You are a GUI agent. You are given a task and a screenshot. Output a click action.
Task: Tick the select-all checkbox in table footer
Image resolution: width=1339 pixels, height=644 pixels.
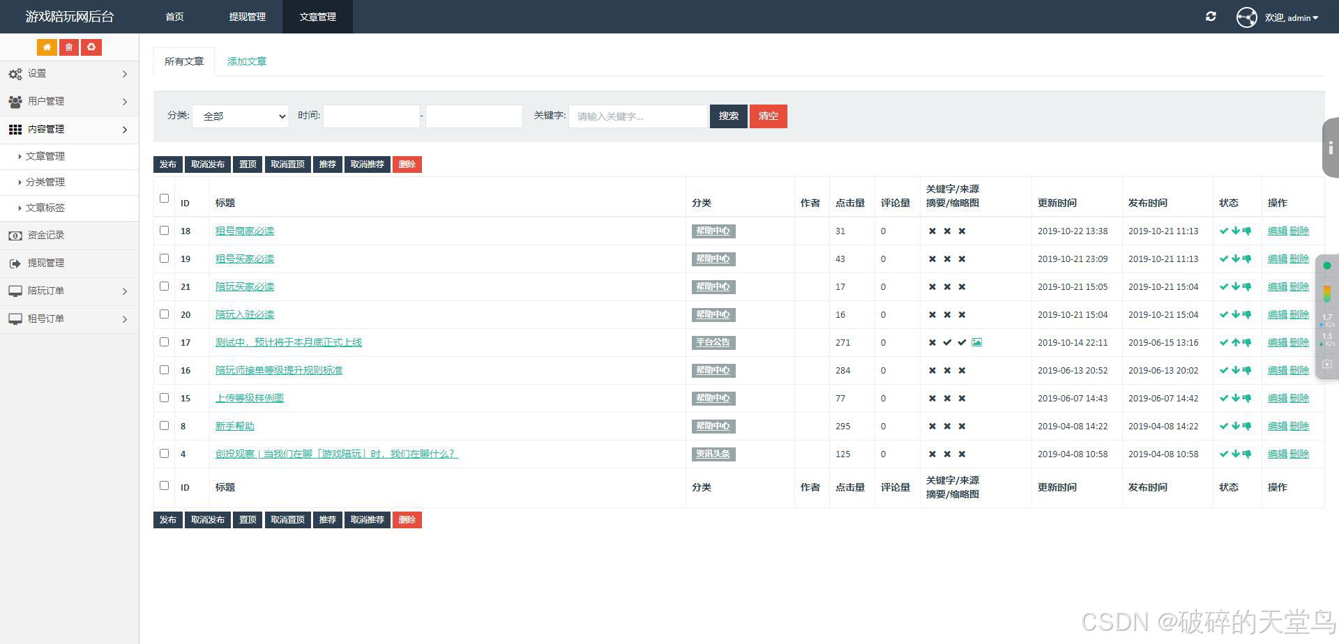164,485
